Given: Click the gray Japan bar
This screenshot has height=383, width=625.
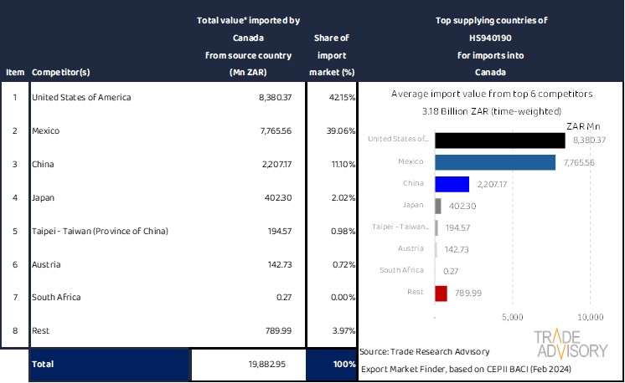Looking at the screenshot, I should coord(438,206).
